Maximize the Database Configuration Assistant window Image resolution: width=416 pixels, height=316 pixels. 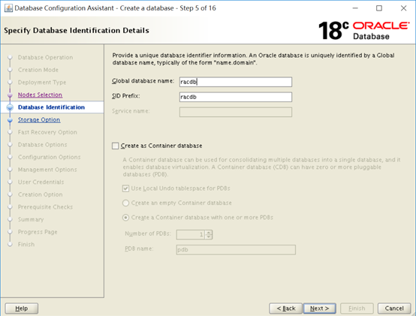pyautogui.click(x=379, y=8)
